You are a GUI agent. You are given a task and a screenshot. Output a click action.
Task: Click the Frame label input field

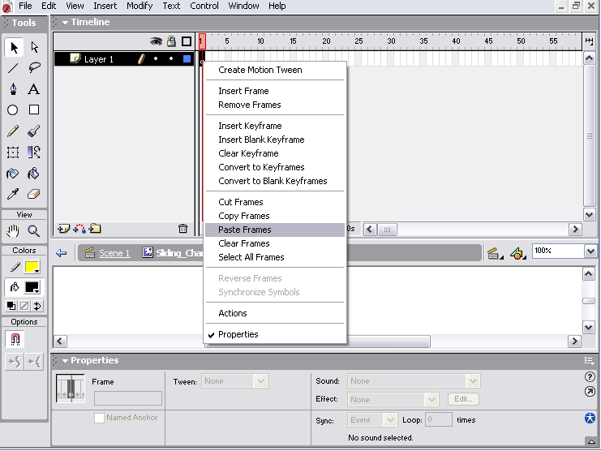[128, 398]
